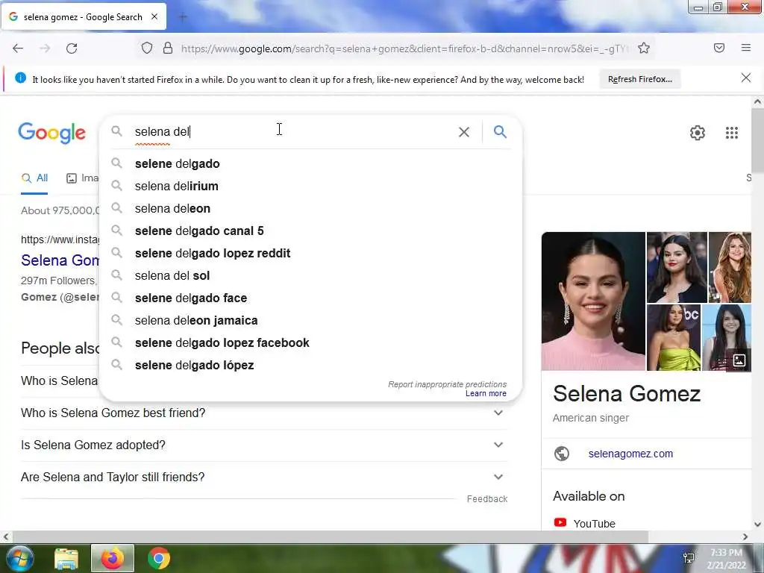The image size is (764, 573).
Task: Pick suggestion selene delgado lopez reddit
Action: click(310, 254)
